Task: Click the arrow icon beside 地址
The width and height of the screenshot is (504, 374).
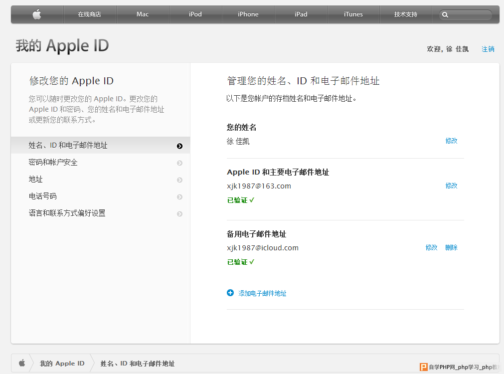Action: click(179, 180)
